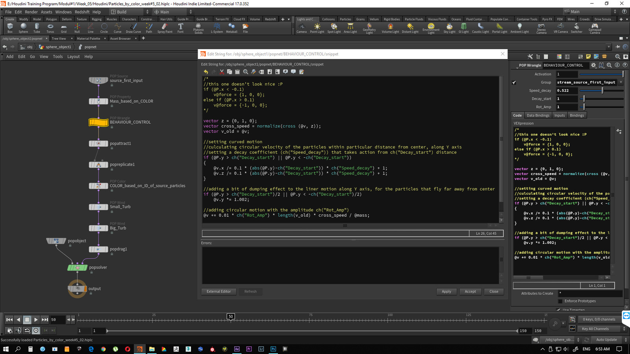Toggle the Group checkbox in parameters
The height and width of the screenshot is (354, 630).
click(x=514, y=83)
